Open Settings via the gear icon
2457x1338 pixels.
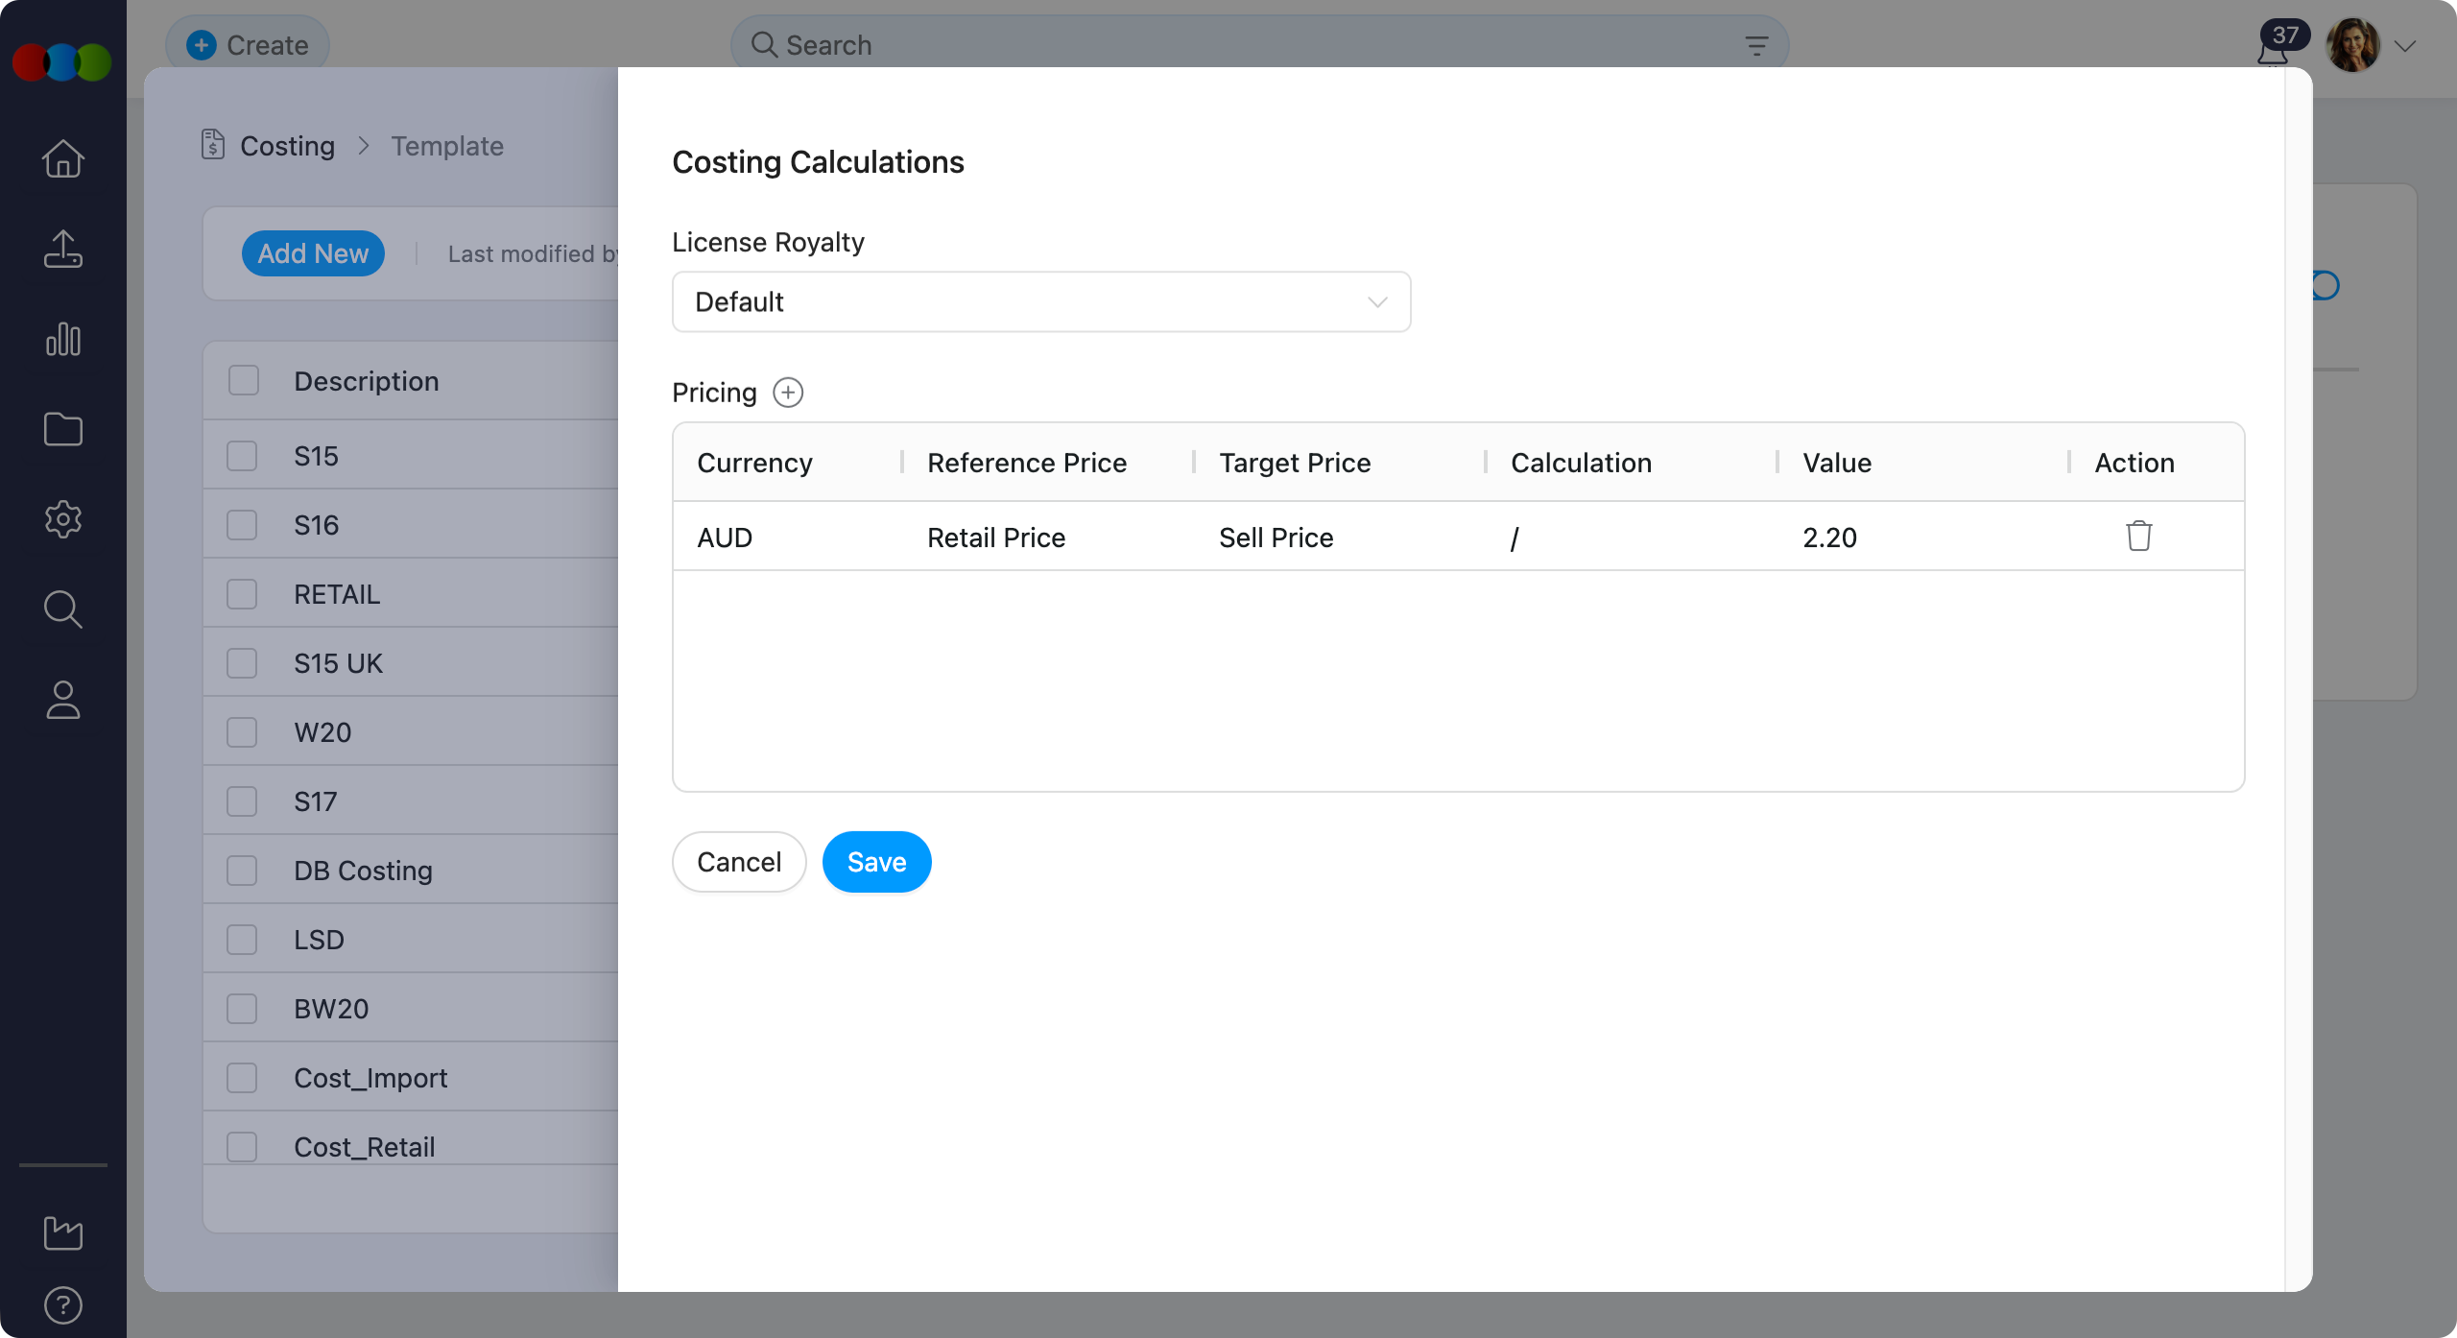(62, 519)
